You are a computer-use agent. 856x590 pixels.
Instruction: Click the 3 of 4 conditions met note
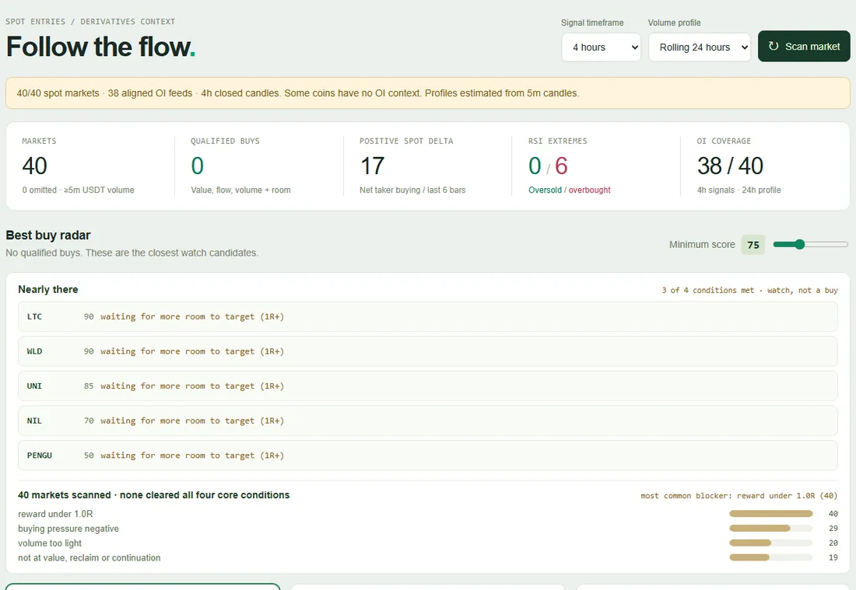tap(749, 290)
